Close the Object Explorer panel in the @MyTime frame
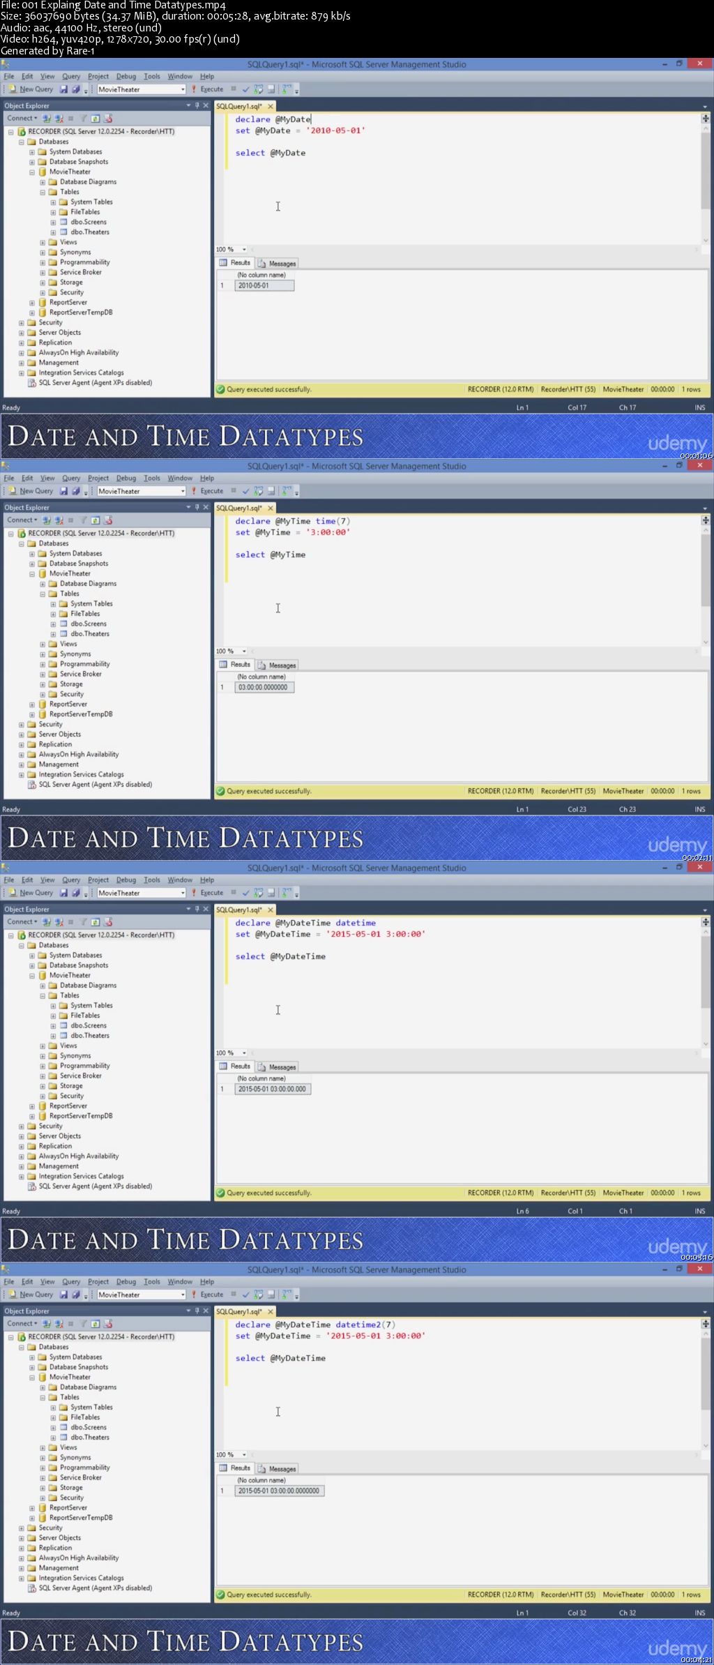This screenshot has height=1665, width=714. [x=206, y=508]
